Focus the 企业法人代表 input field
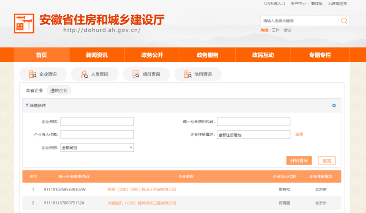 pos(97,135)
